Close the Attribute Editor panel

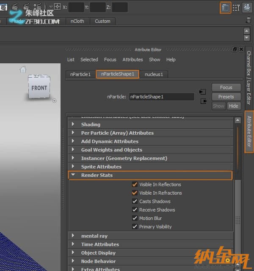tap(241, 49)
